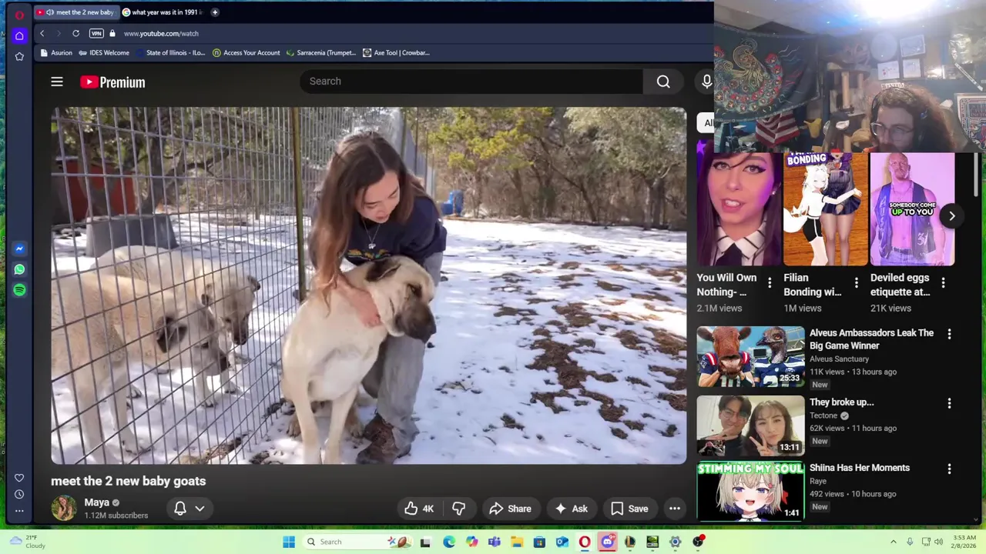Screen dimensions: 986x554
Task: Open the Sarracenia (Trumpet... bookmark
Action: (321, 53)
